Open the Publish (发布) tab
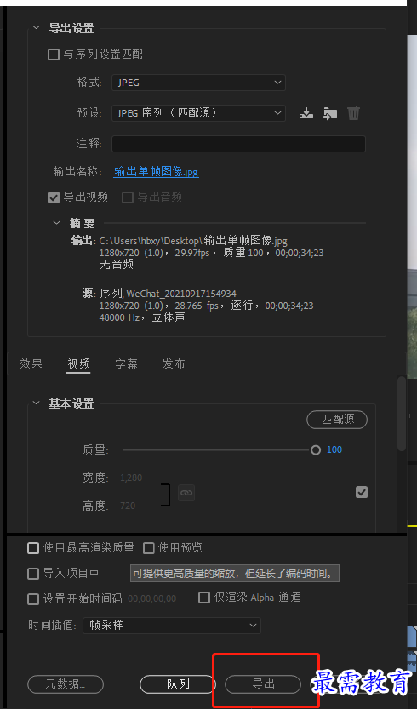The height and width of the screenshot is (709, 417). pyautogui.click(x=174, y=363)
